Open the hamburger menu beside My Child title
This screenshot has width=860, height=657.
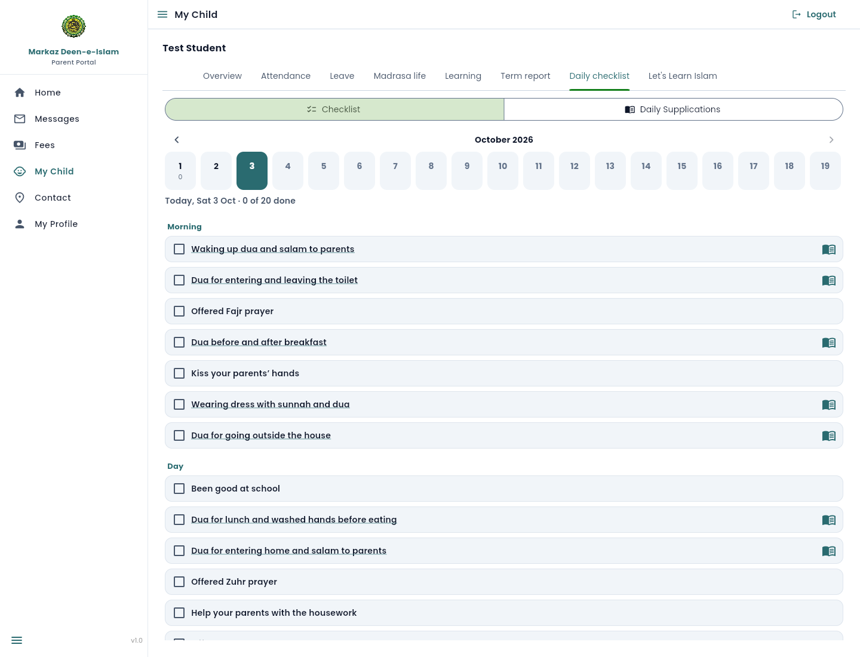(162, 14)
